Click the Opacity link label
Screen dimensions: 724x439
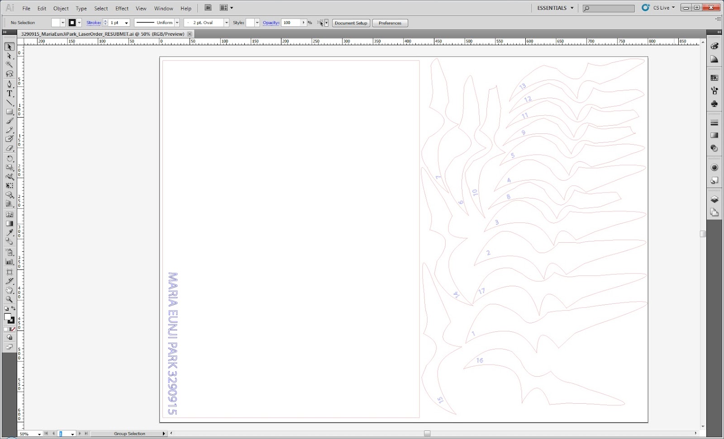(x=271, y=23)
